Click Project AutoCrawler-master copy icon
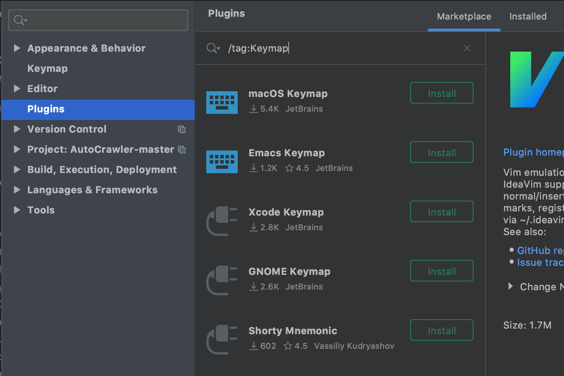This screenshot has width=564, height=376. [181, 150]
